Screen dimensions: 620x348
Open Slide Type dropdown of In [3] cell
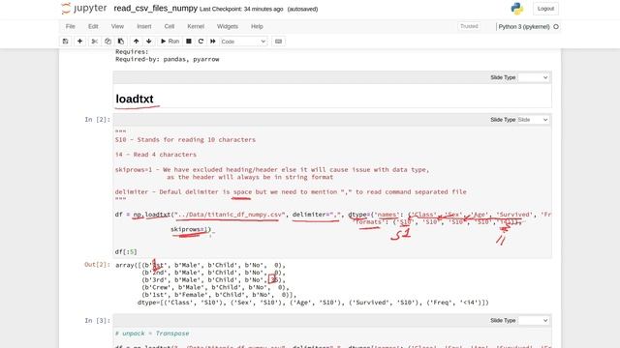tap(534, 320)
